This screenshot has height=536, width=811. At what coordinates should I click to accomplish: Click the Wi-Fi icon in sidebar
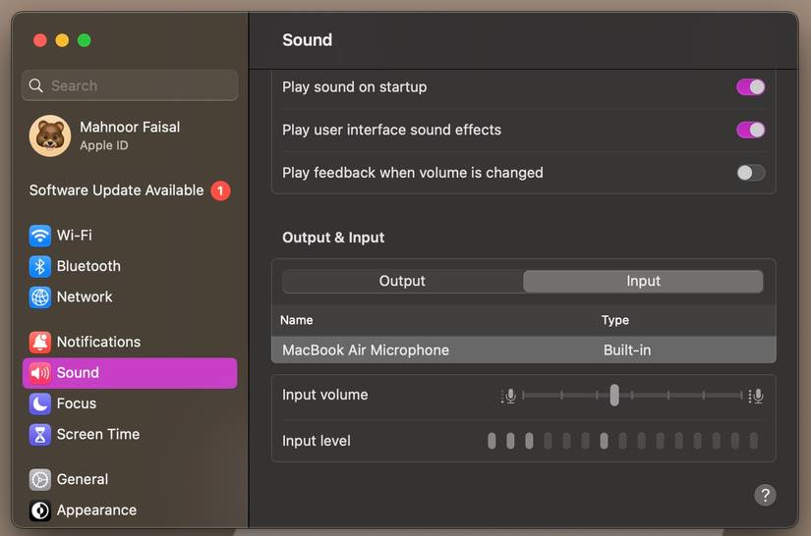40,236
